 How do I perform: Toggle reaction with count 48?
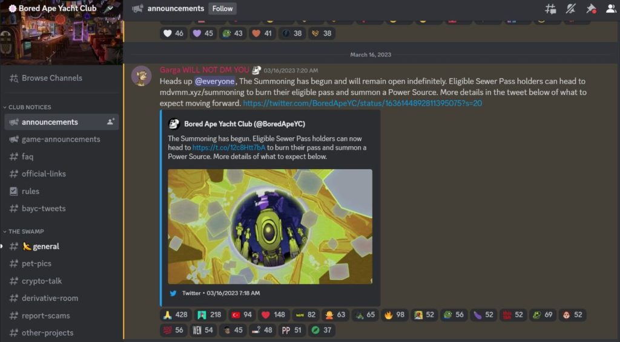point(262,330)
